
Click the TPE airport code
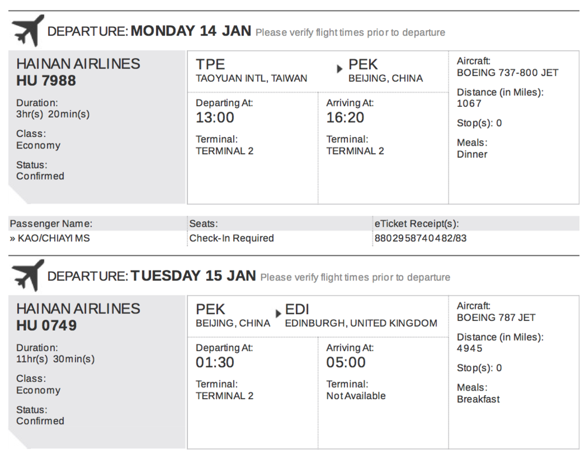(210, 65)
